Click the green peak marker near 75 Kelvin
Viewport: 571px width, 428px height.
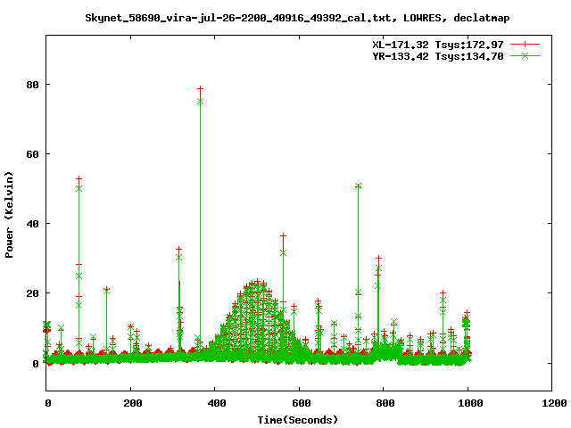[200, 102]
